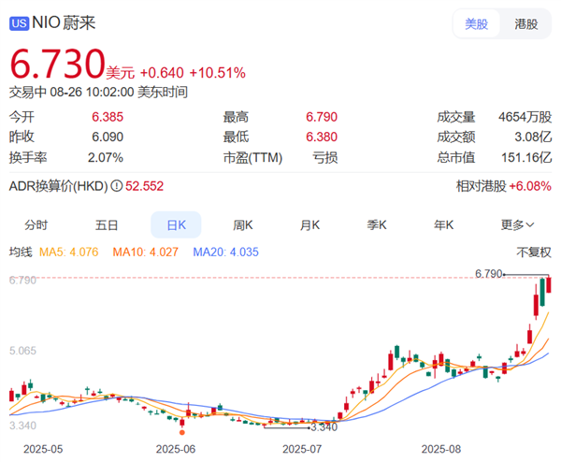561x462 pixels.
Task: Switch to 周K chart tab
Action: [243, 225]
